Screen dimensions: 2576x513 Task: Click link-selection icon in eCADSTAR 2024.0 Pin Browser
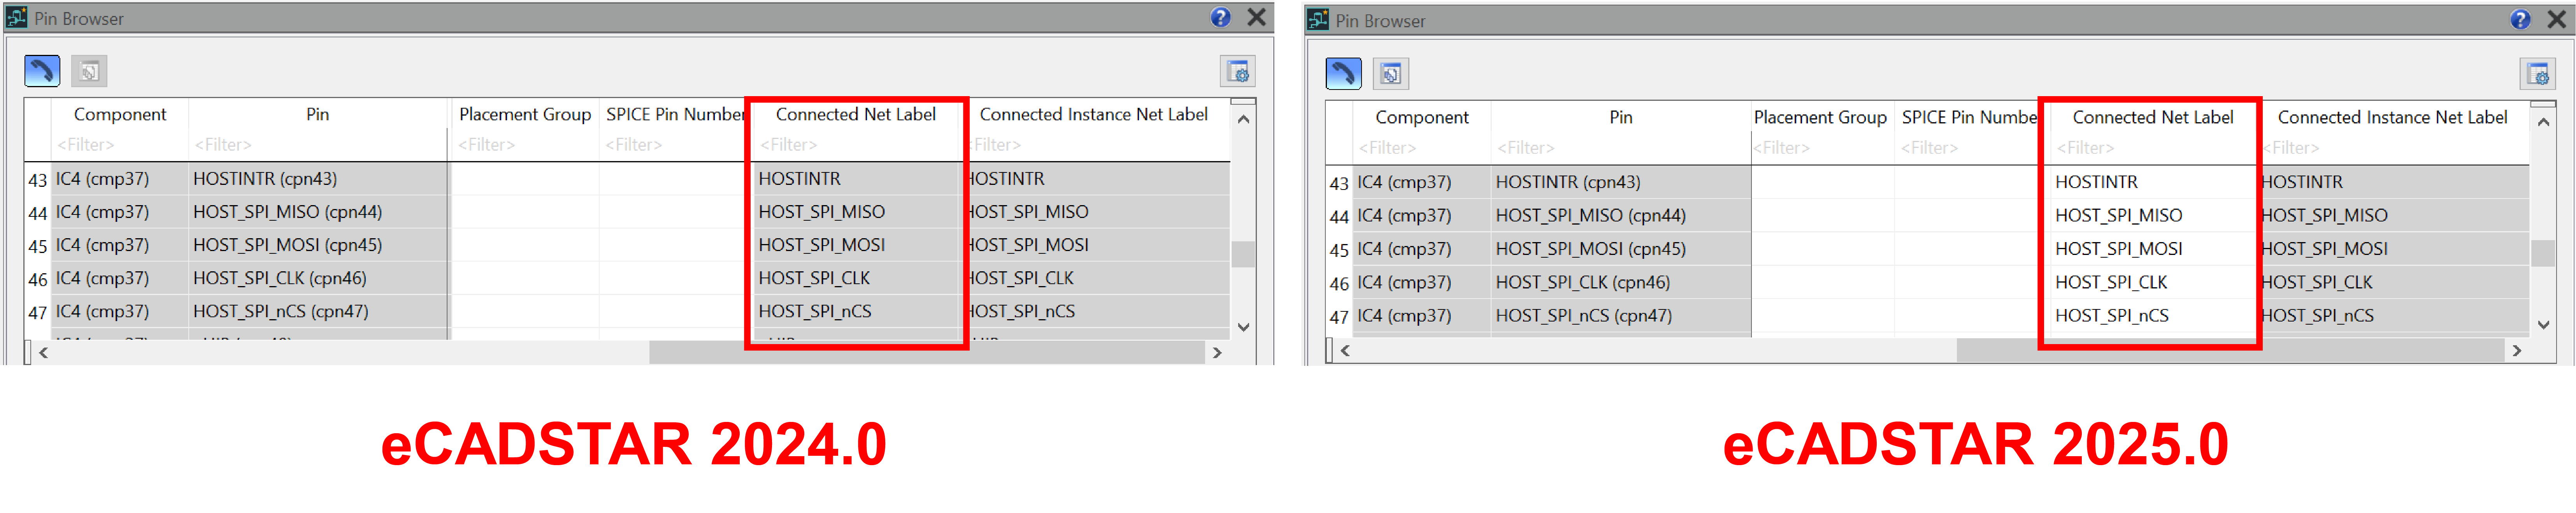pos(42,71)
